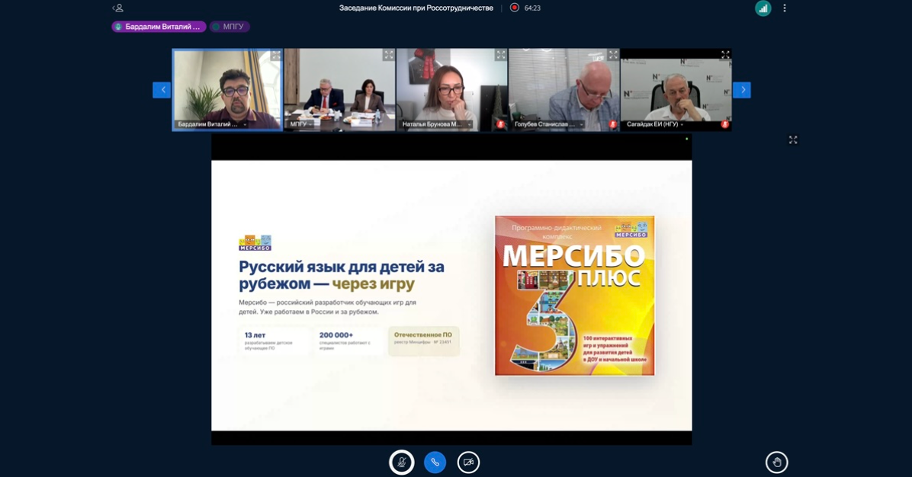Click the 200 000+ stat card
This screenshot has height=477, width=912.
(348, 341)
